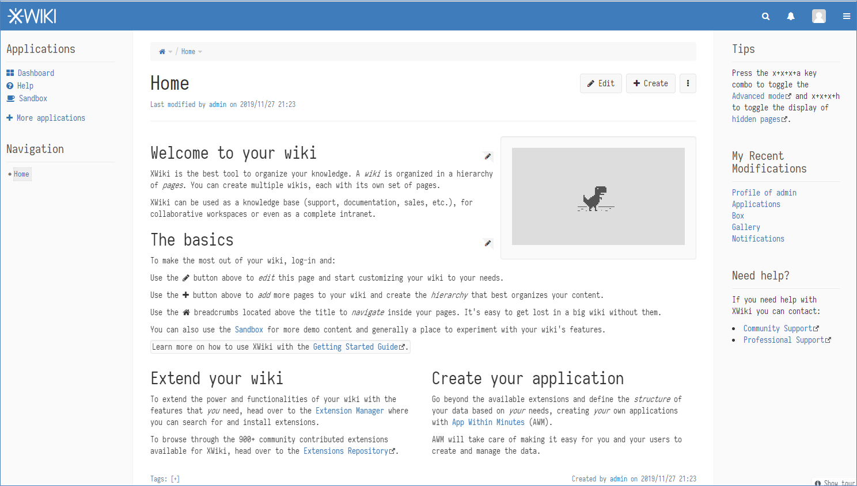This screenshot has height=486, width=857.
Task: Click the Sandbox coffee cup icon
Action: (x=10, y=98)
